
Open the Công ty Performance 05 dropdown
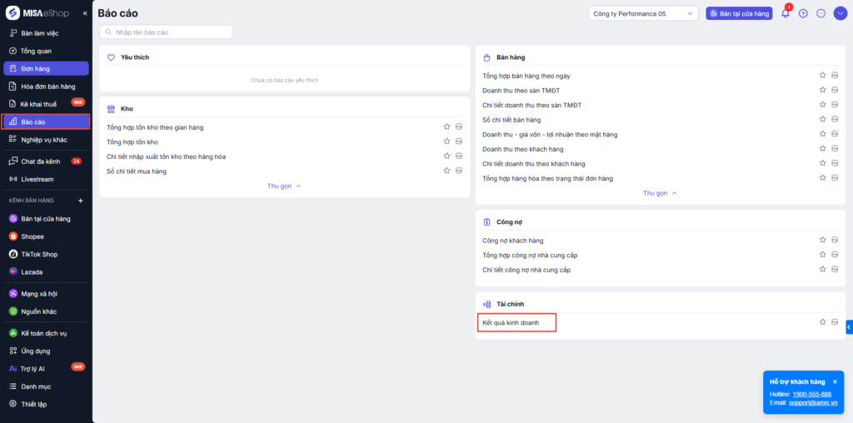(x=643, y=13)
